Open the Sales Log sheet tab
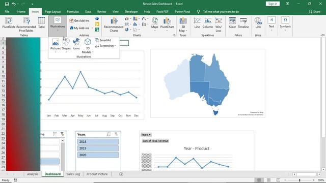 pos(73,174)
